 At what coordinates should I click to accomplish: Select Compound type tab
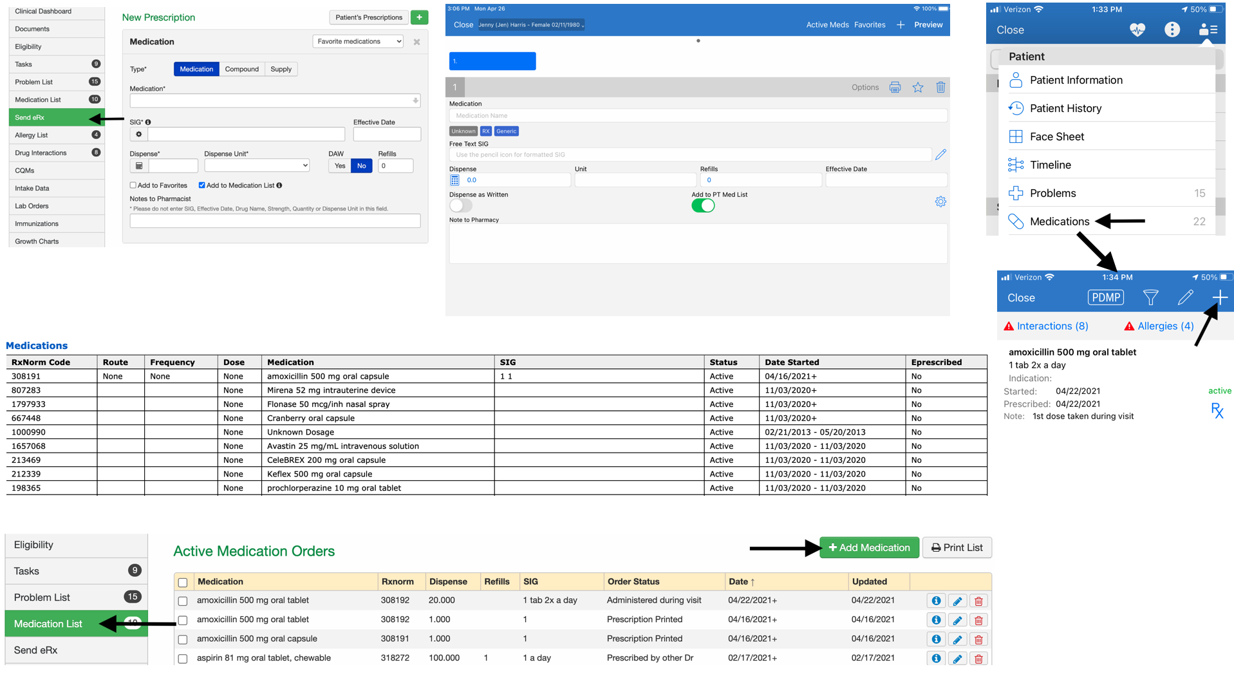[x=242, y=70]
